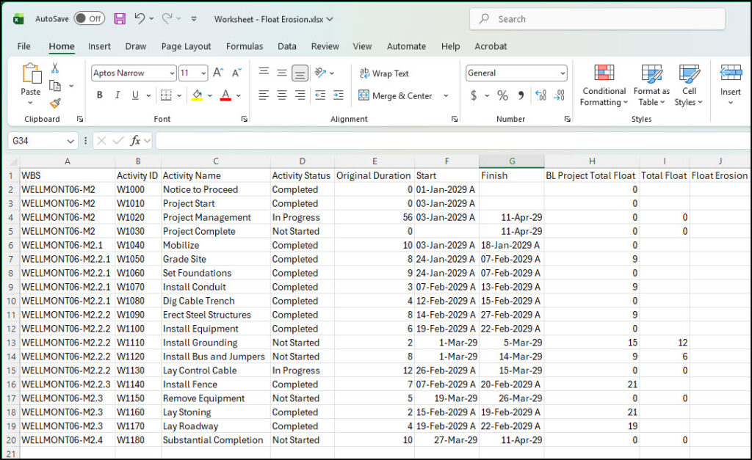Select column G header
The image size is (752, 460).
[512, 161]
